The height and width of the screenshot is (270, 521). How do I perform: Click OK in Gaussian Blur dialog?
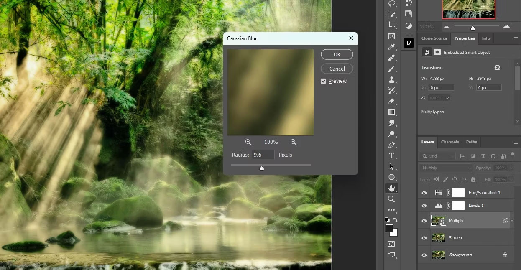tap(337, 54)
